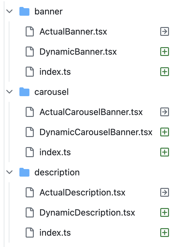Screen dimensions: 179x247
Task: Click the file icon beside banner index.ts
Action: [30, 72]
